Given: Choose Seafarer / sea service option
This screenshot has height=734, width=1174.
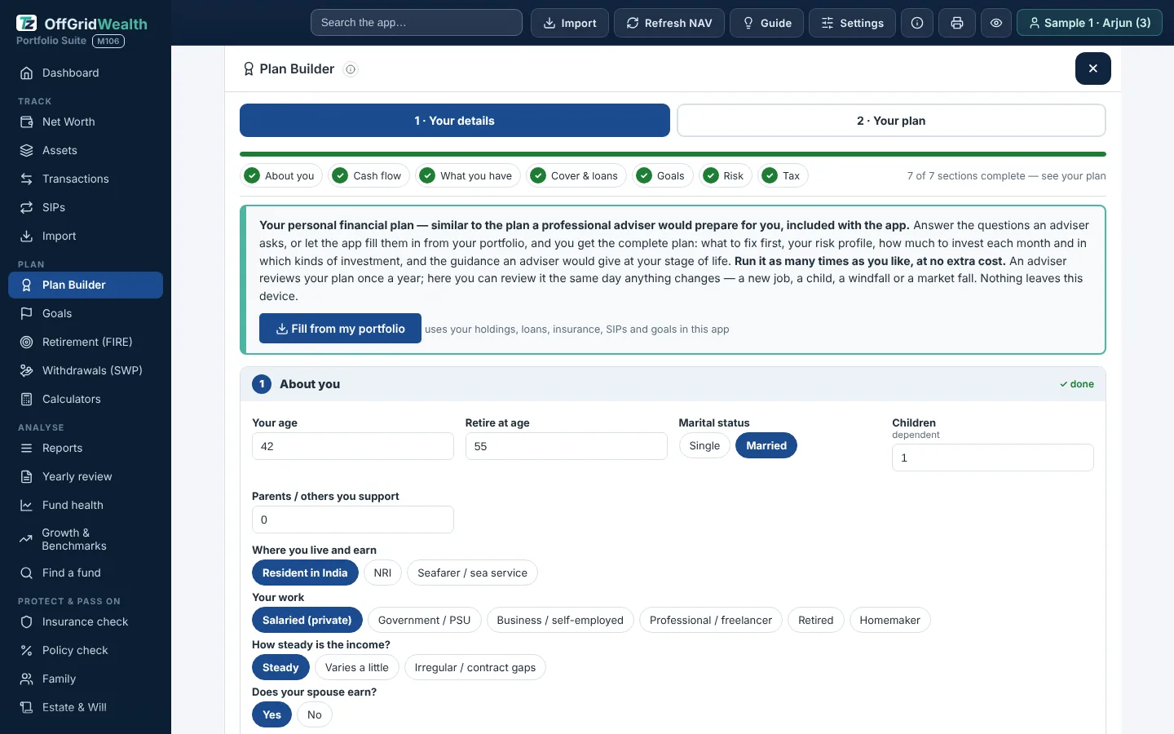Looking at the screenshot, I should [x=472, y=573].
